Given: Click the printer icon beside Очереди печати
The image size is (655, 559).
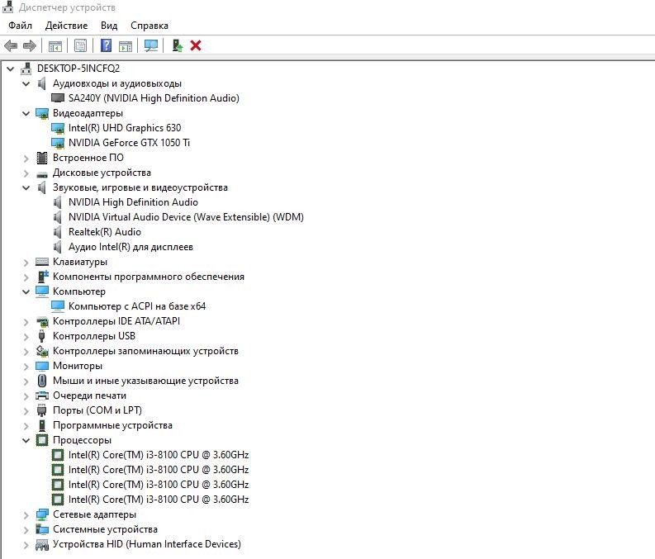Looking at the screenshot, I should pyautogui.click(x=42, y=396).
